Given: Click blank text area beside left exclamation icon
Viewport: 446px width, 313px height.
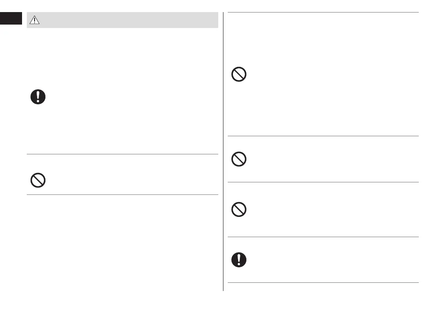Looking at the screenshot, I should pos(130,97).
